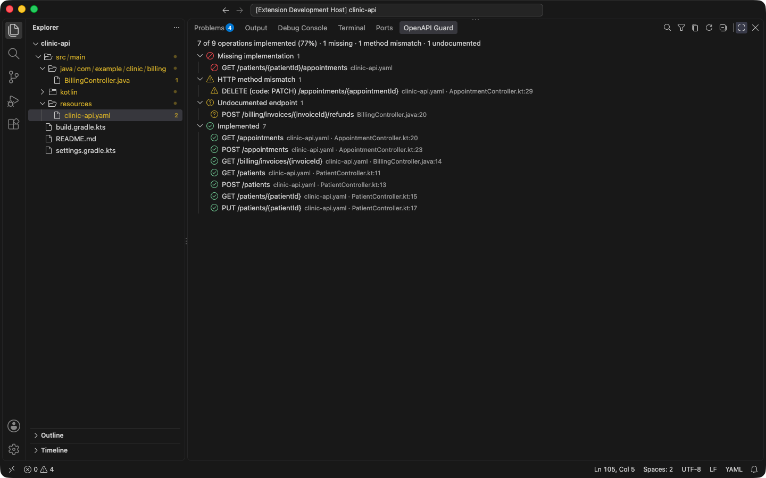Screen dimensions: 766x478
Task: Expand the Outline section
Action: coord(105,436)
